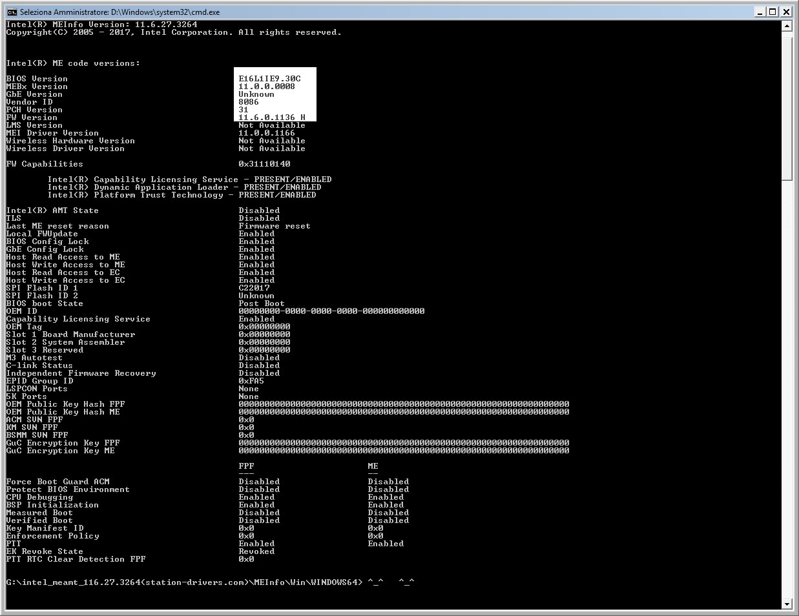
Task: Click the PTT RTC Clear Detection FPF label
Action: click(x=76, y=559)
